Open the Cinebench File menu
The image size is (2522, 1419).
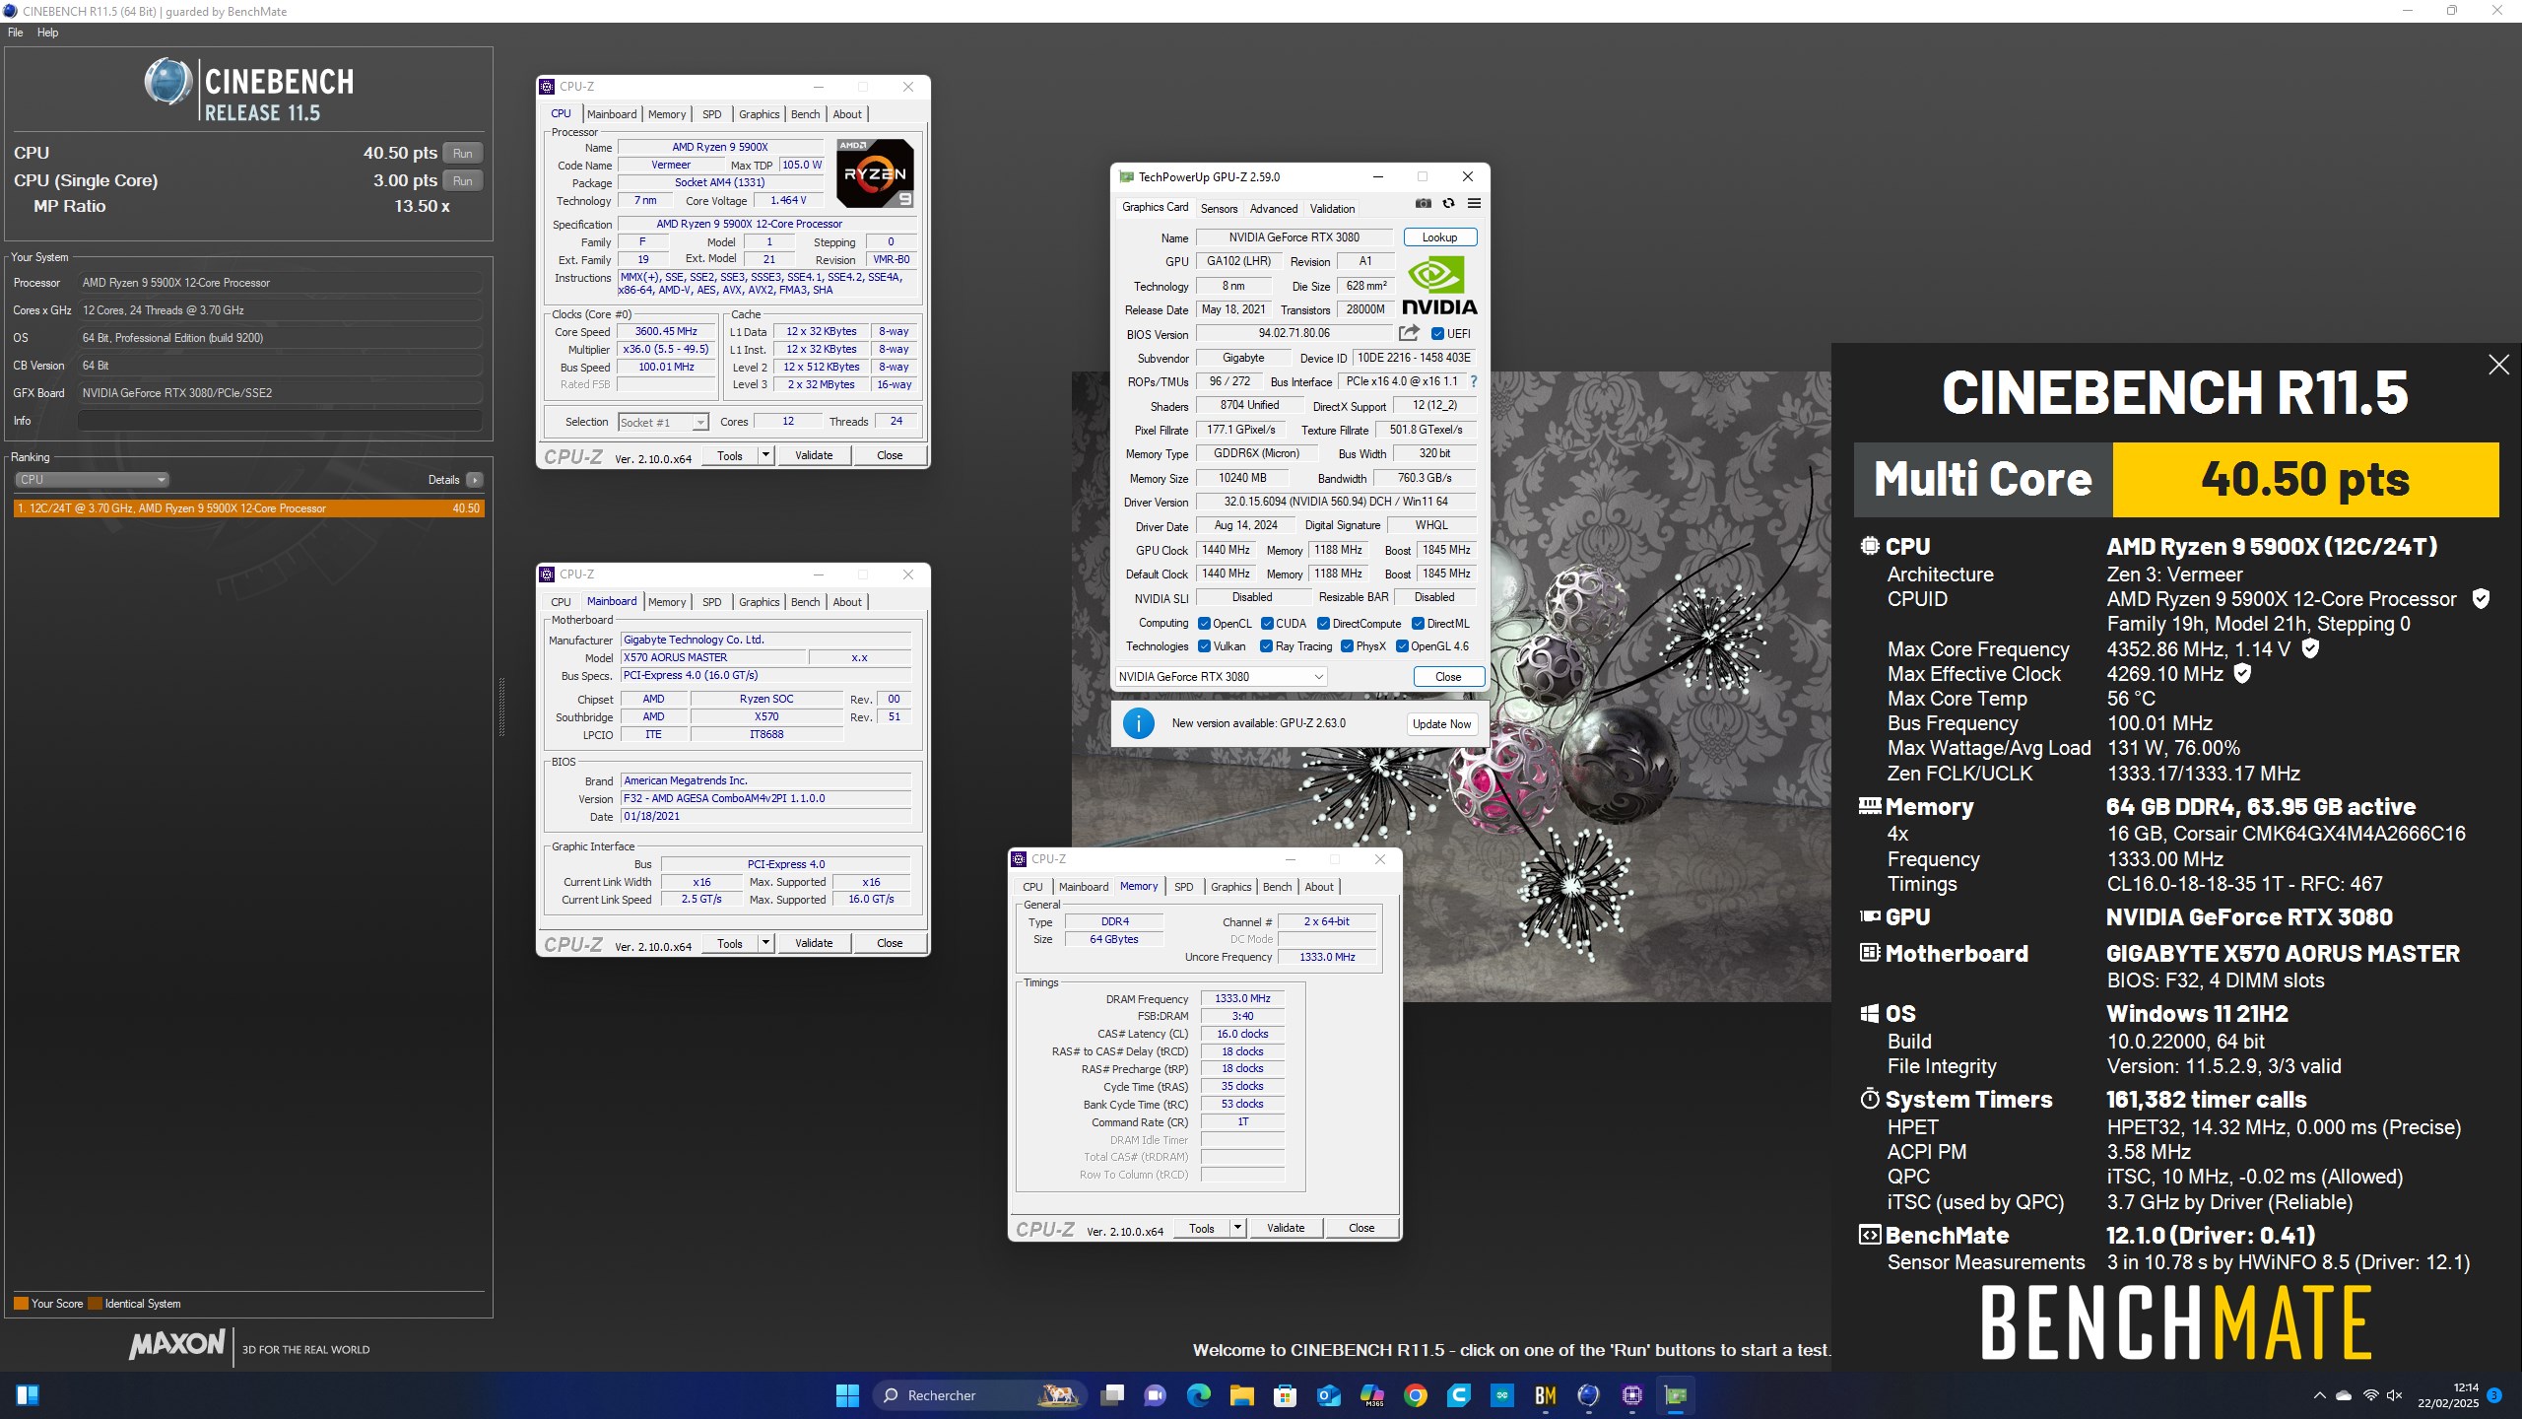[16, 33]
